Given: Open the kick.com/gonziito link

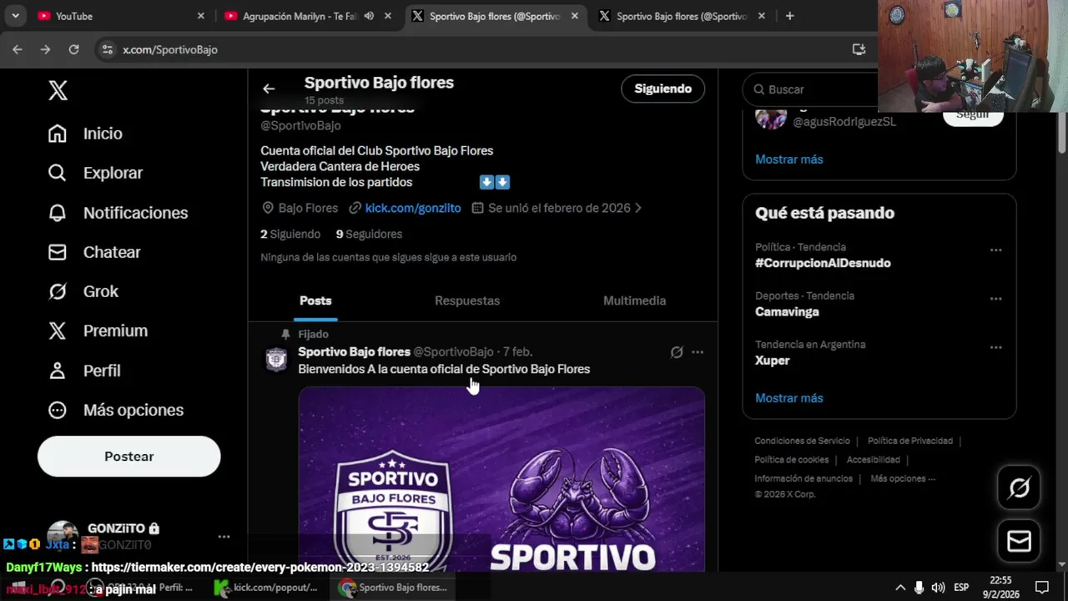Looking at the screenshot, I should 413,208.
